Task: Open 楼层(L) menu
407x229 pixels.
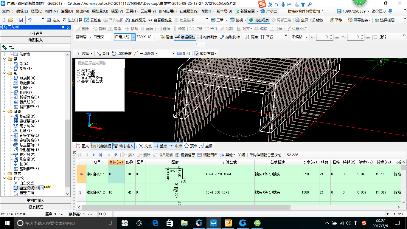Action: [36, 11]
